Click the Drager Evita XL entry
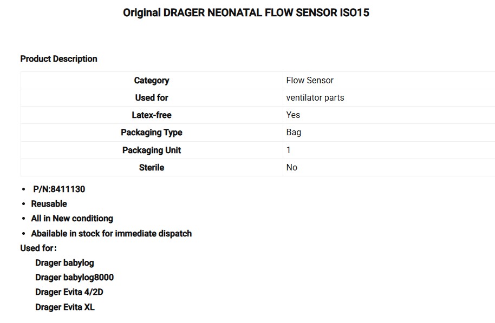 click(x=64, y=307)
